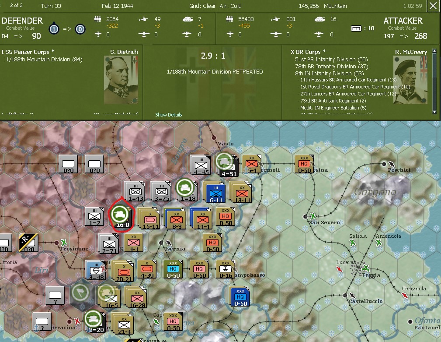Select the 2=20 armored counter near Terracina

[x=95, y=321]
